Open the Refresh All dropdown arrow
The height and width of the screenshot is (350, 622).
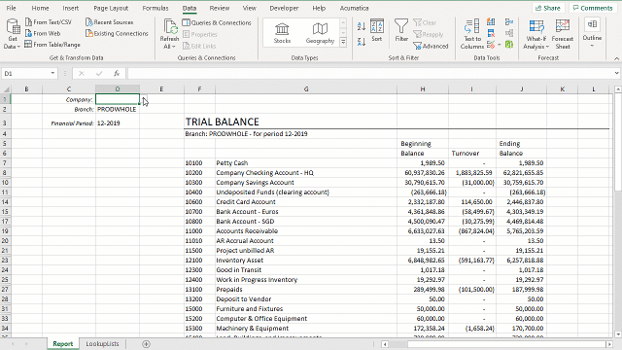tap(173, 47)
